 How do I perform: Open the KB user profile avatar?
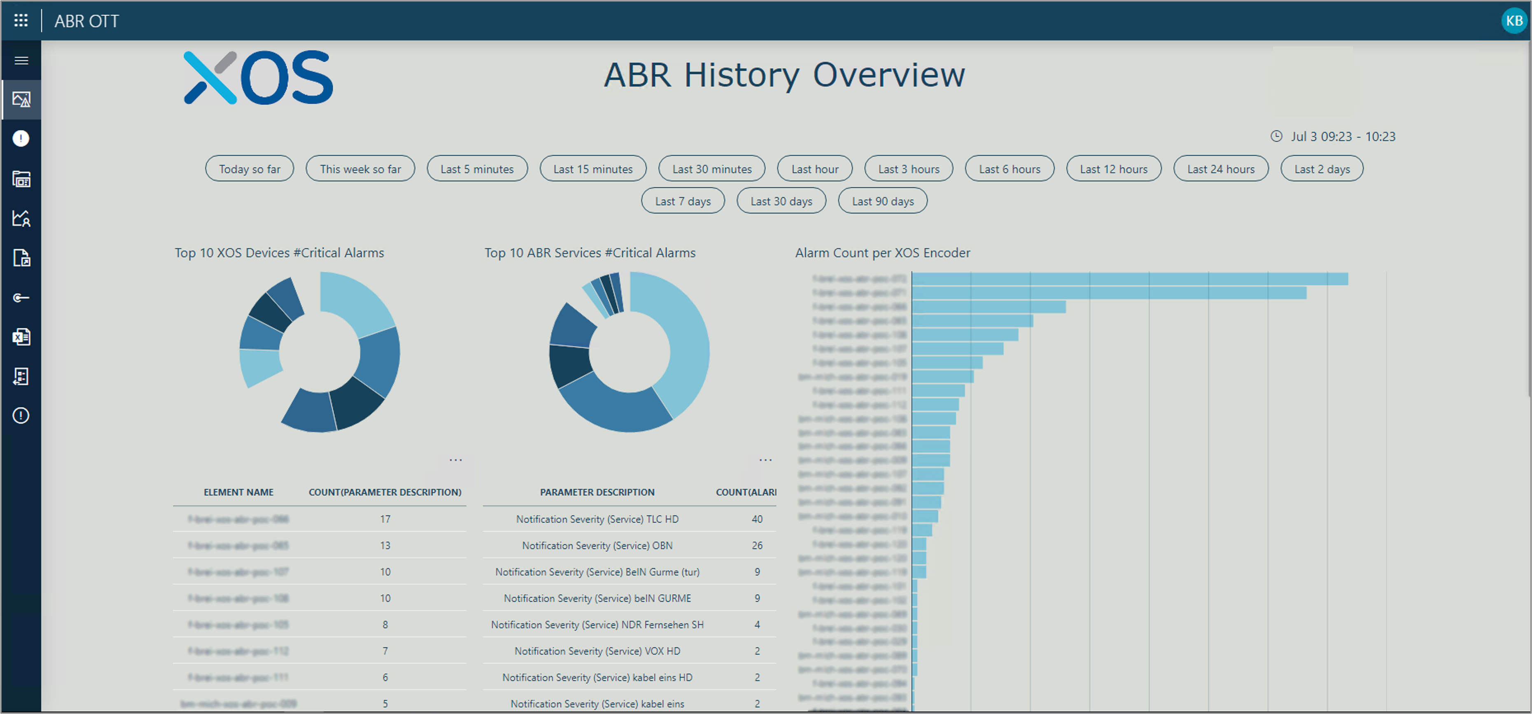click(x=1513, y=21)
